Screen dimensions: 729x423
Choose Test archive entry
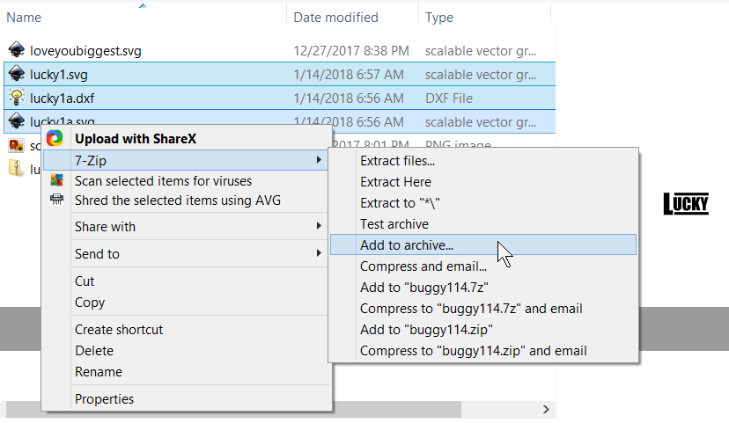pyautogui.click(x=394, y=224)
